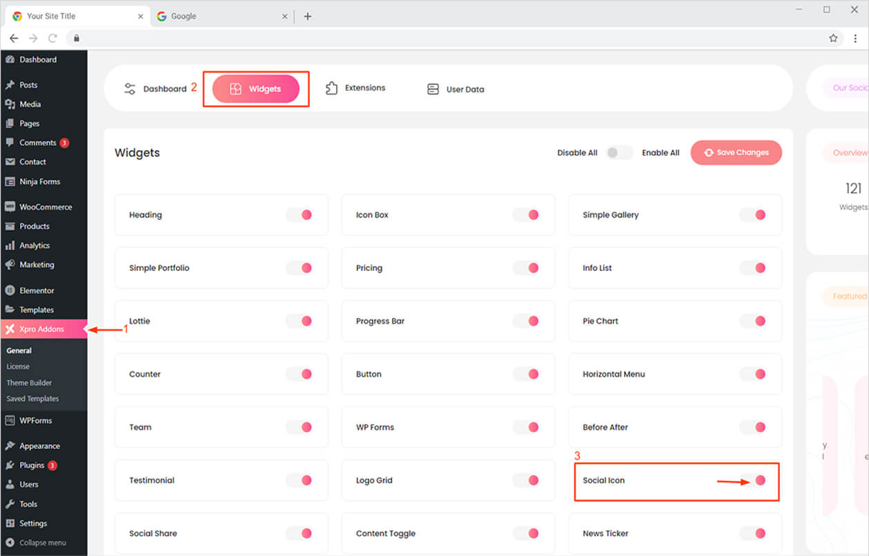Flip the Disable All / Enable All switch
This screenshot has width=869, height=556.
tap(619, 153)
